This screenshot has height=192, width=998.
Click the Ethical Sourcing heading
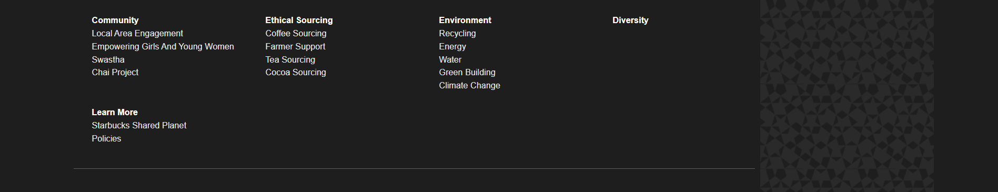299,20
